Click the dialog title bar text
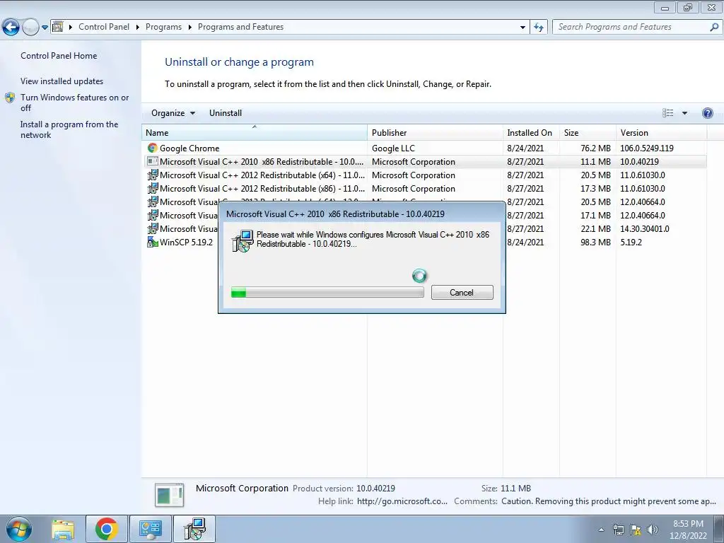 335,214
